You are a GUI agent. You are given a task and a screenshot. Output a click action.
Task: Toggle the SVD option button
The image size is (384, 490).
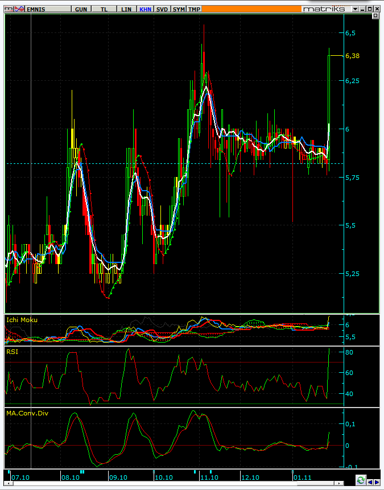click(x=162, y=9)
